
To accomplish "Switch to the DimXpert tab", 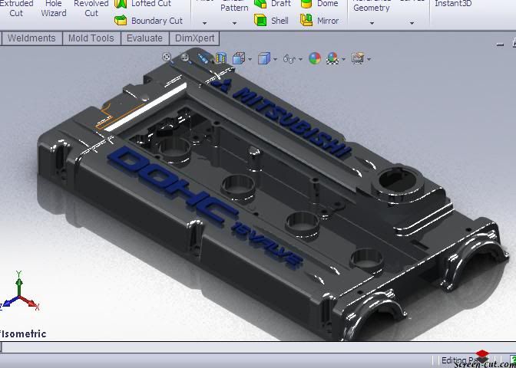I will click(x=194, y=38).
